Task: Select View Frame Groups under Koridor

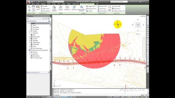Action: point(37,48)
